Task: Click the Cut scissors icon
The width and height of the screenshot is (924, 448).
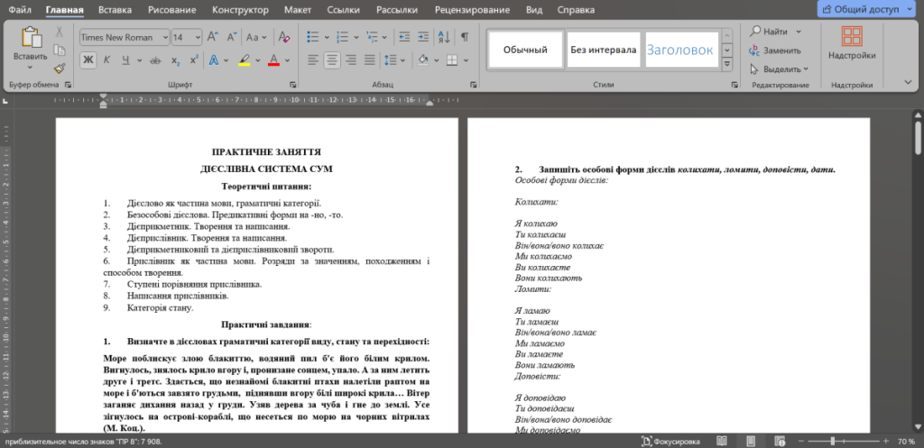Action: 60,31
